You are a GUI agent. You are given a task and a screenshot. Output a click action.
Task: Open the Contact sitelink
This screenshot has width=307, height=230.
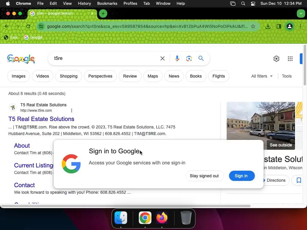24,185
